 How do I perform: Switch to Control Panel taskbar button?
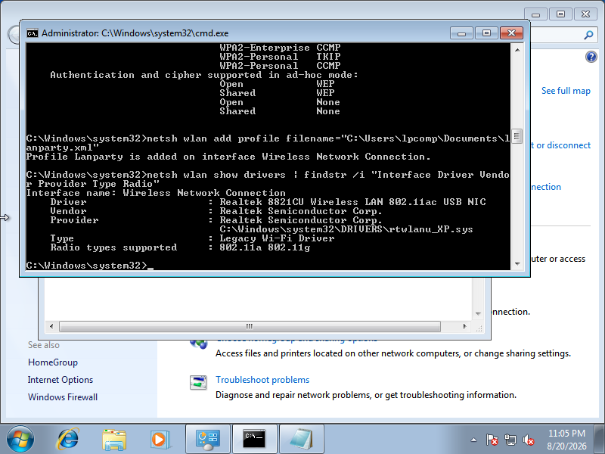[208, 440]
